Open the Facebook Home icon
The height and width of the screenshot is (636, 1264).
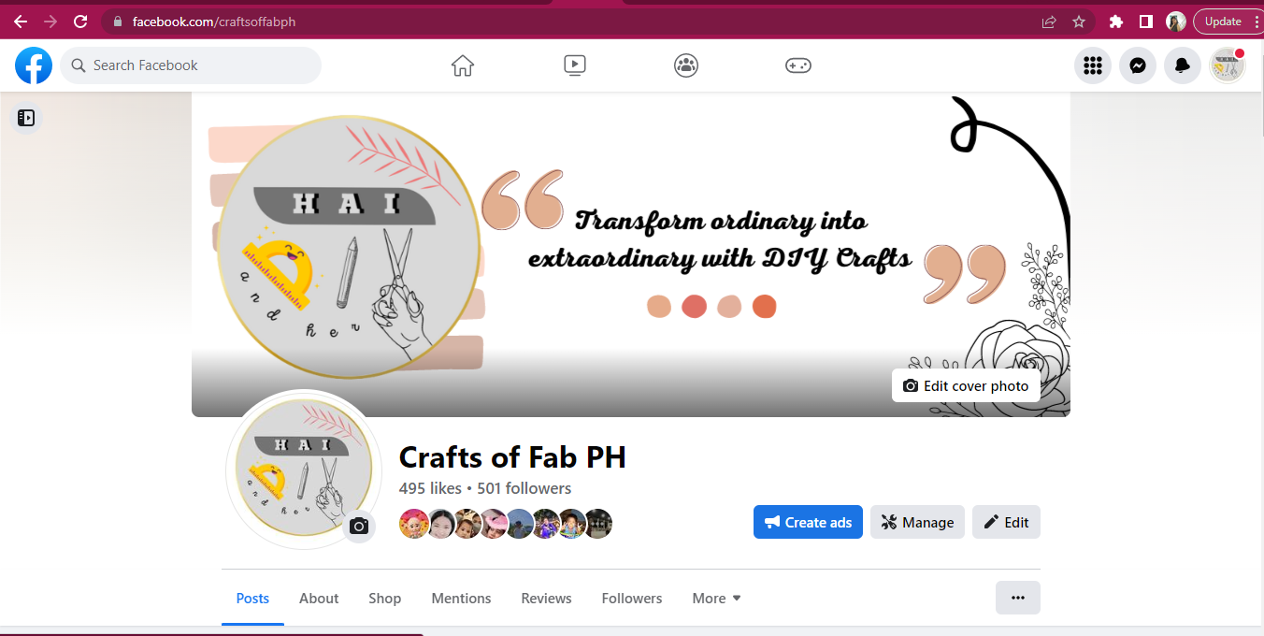[462, 65]
